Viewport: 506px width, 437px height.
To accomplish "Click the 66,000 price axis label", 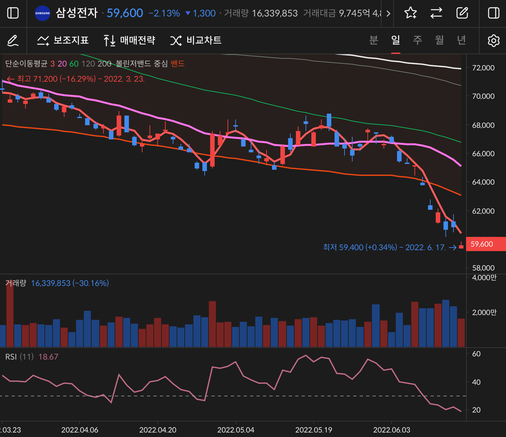I will 483,154.
